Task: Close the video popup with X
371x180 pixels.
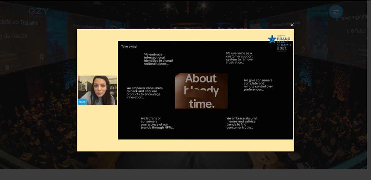Action: click(292, 25)
